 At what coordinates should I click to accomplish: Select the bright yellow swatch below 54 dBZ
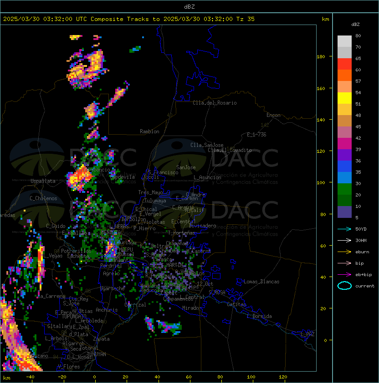click(x=344, y=98)
